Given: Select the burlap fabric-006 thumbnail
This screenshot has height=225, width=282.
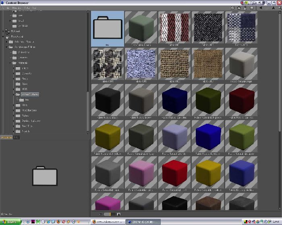Looking at the screenshot, I should click(x=174, y=65).
